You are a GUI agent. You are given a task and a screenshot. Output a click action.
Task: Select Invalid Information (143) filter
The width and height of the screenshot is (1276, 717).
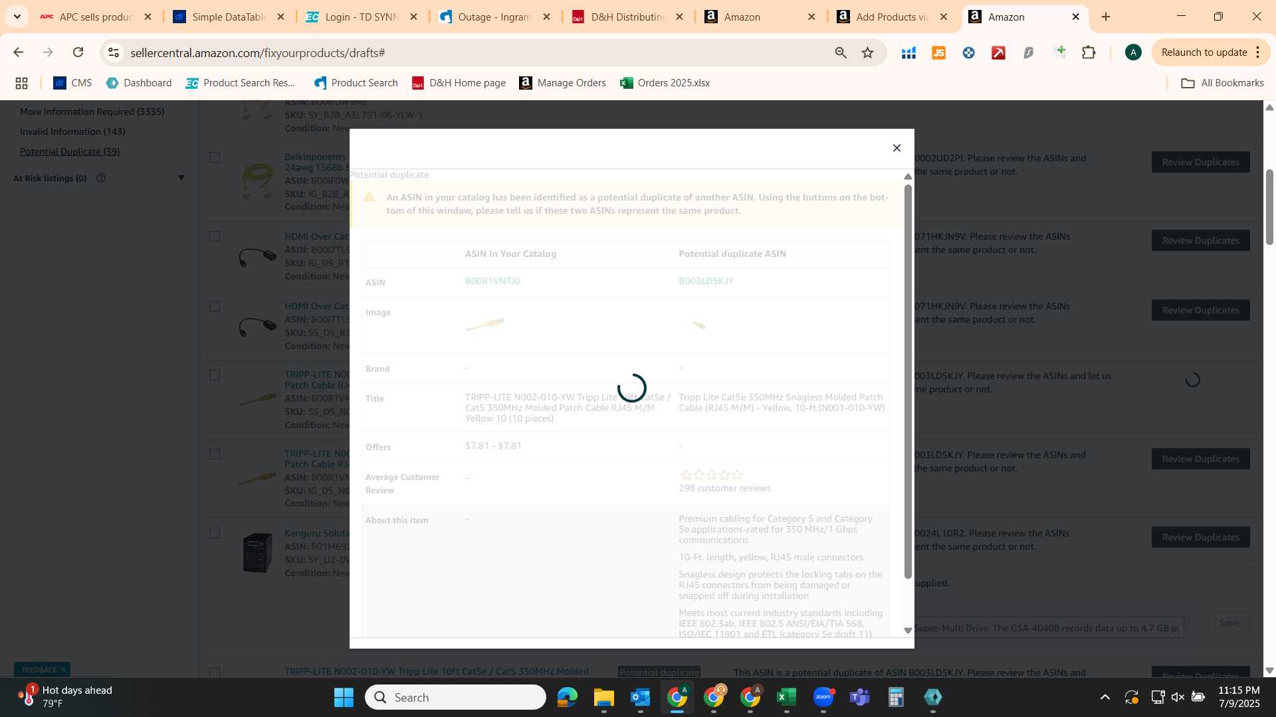tap(72, 131)
